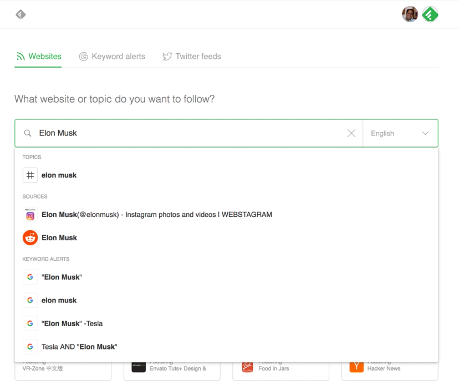Open the Twitter feeds tab

tap(191, 56)
